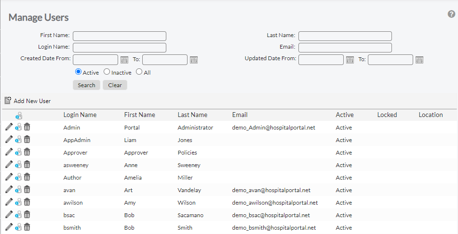Delete the bsmith user via trash icon
Viewport: 458px width, 234px height.
click(27, 227)
